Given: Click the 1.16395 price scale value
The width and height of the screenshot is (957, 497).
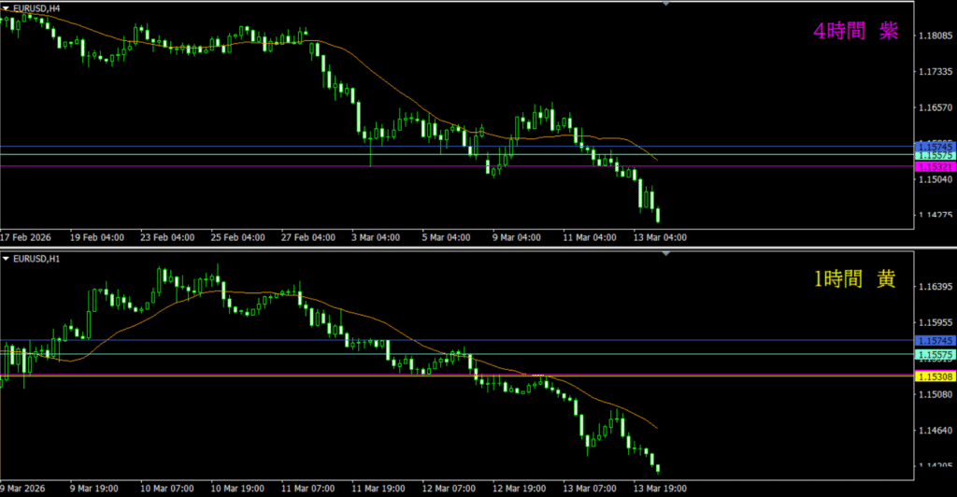Looking at the screenshot, I should tap(936, 289).
